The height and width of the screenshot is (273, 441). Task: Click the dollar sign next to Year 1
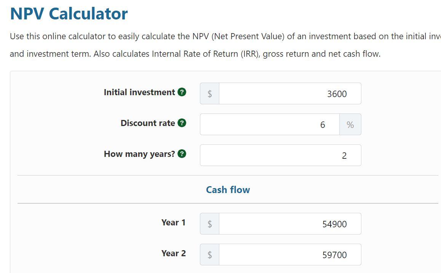tap(209, 224)
